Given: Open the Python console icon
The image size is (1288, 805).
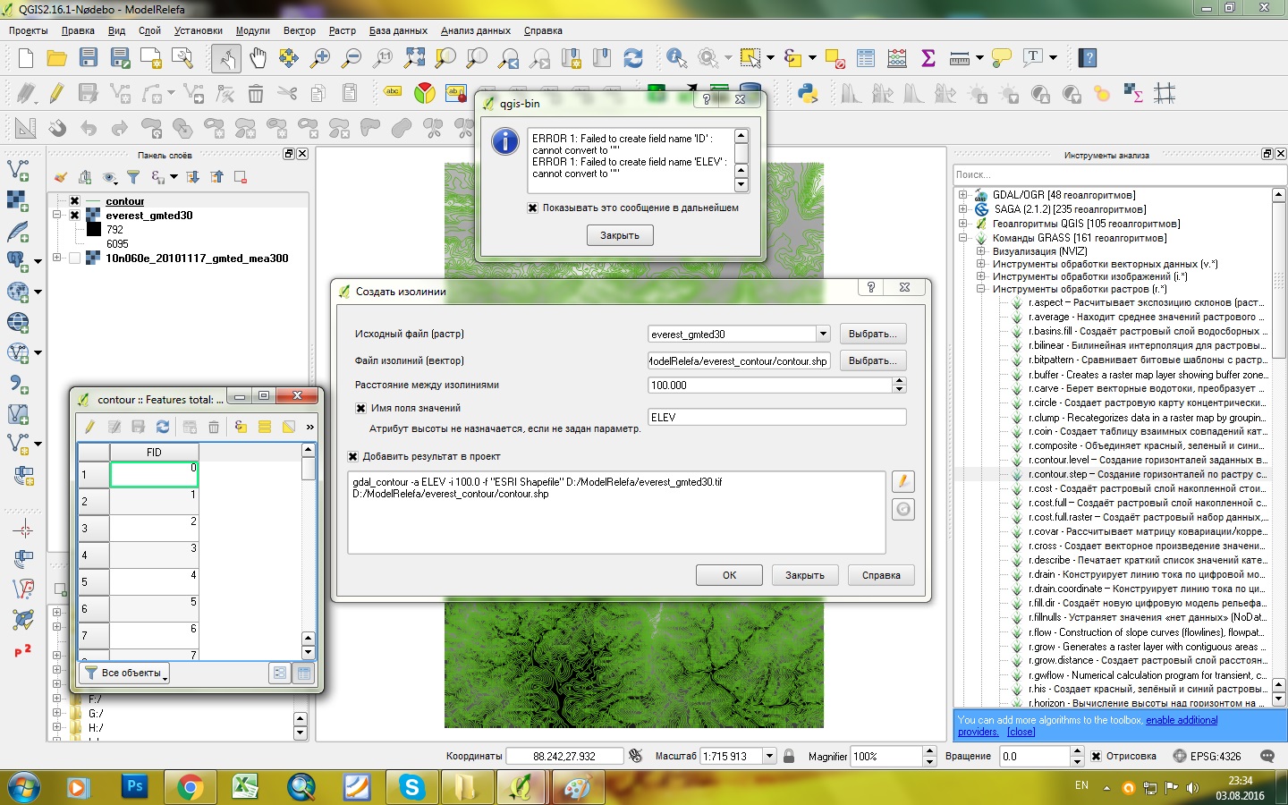Looking at the screenshot, I should [809, 94].
